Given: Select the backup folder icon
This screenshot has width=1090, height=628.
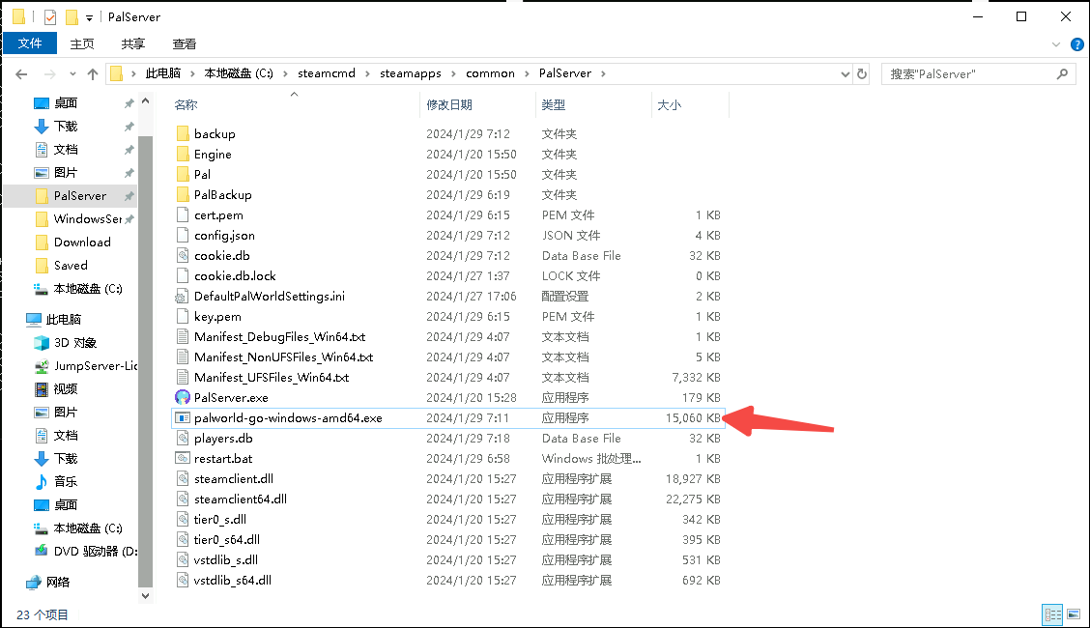Looking at the screenshot, I should [182, 133].
